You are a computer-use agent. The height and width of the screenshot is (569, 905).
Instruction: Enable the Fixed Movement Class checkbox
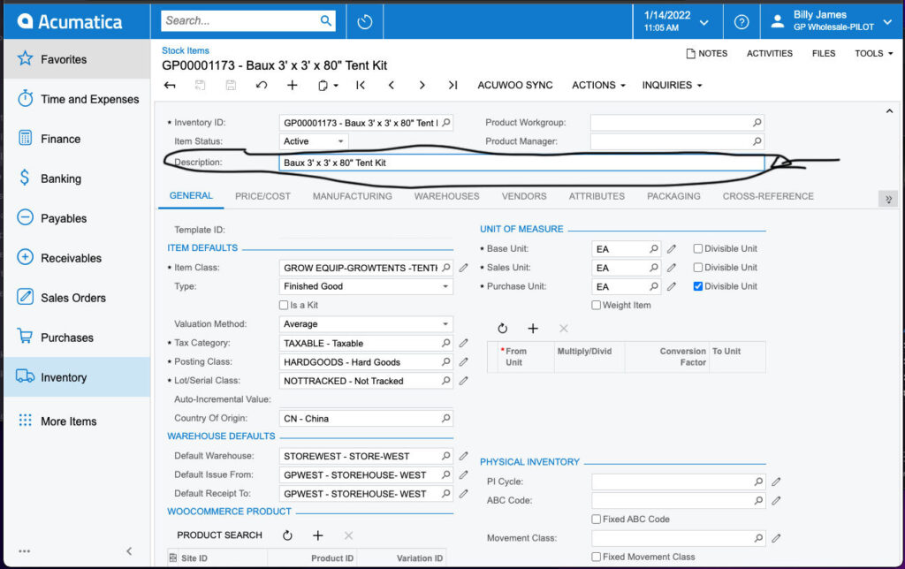pos(597,557)
